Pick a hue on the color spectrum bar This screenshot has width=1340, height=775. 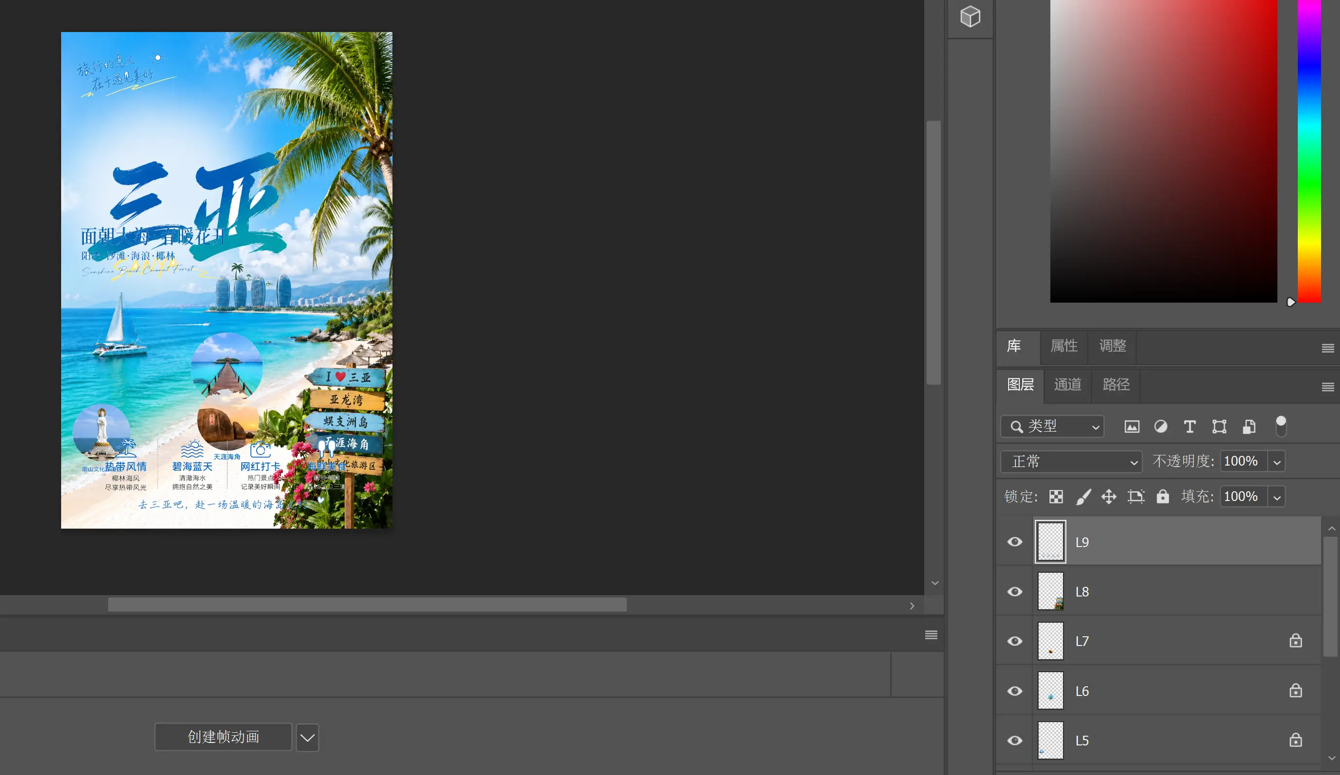click(1309, 151)
